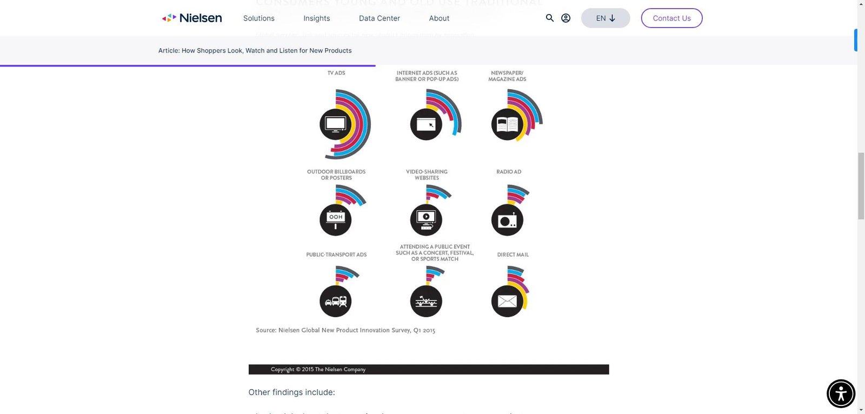Click the DIRECT MAIL label
The height and width of the screenshot is (414, 865).
pos(513,255)
